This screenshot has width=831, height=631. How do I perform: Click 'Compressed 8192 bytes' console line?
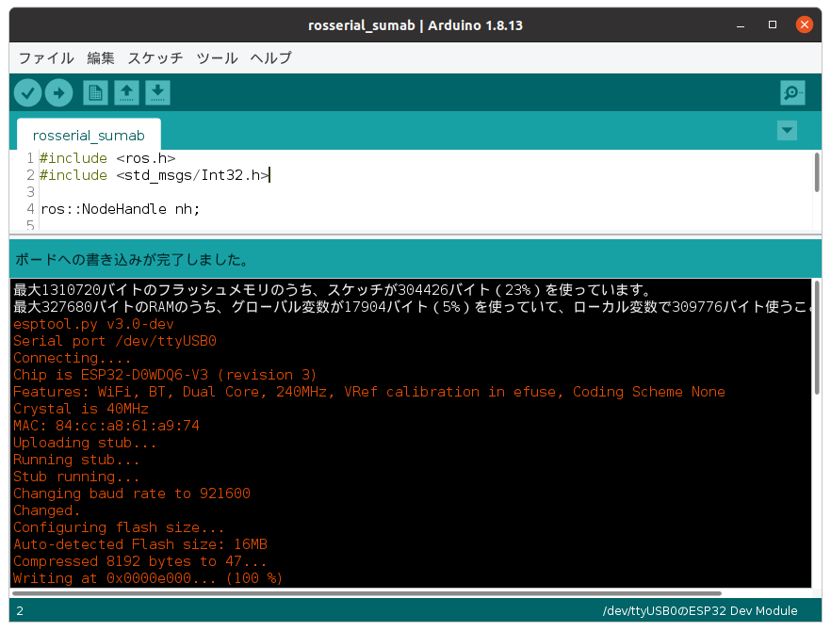point(139,561)
